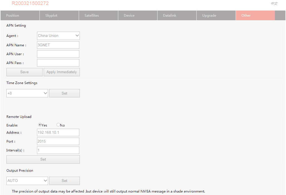Viewport: 286px width, 195px height.
Task: Set the time zone
Action: click(64, 93)
